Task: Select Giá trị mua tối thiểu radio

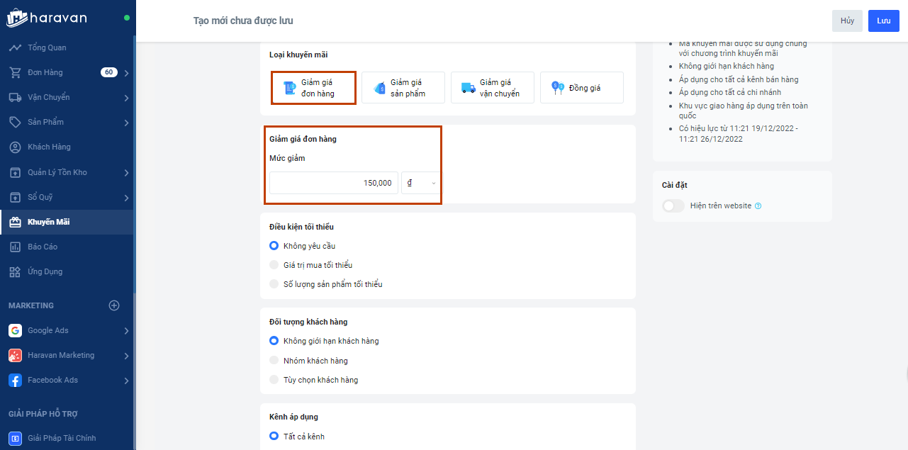Action: pyautogui.click(x=274, y=265)
